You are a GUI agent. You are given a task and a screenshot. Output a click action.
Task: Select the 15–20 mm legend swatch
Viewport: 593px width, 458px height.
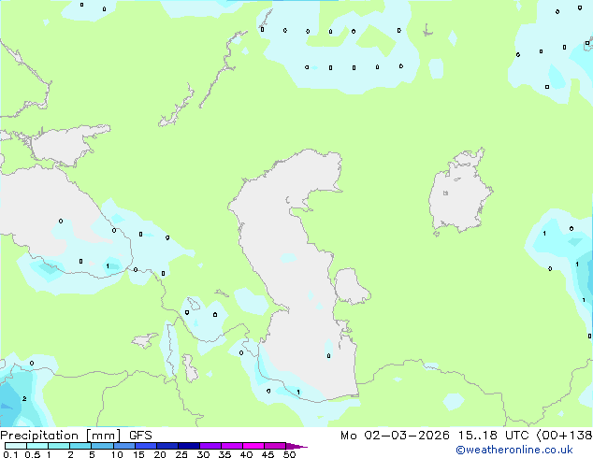(145, 446)
